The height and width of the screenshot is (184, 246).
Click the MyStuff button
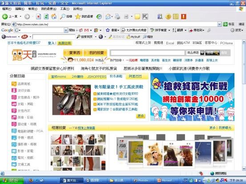coord(133,37)
